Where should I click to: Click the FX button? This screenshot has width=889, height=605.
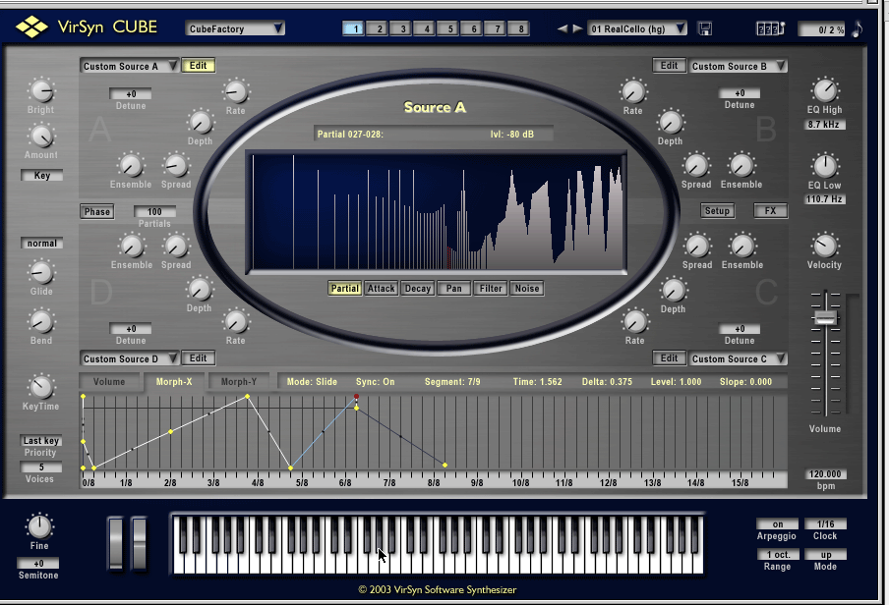click(x=770, y=210)
